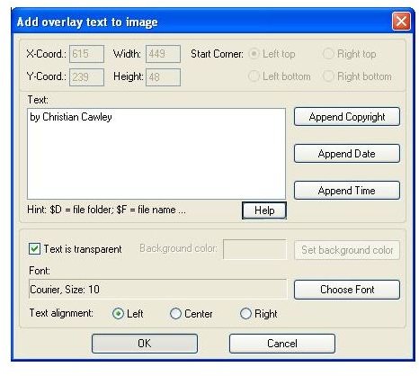The image size is (419, 376).
Task: Click the Cancel button
Action: click(282, 344)
